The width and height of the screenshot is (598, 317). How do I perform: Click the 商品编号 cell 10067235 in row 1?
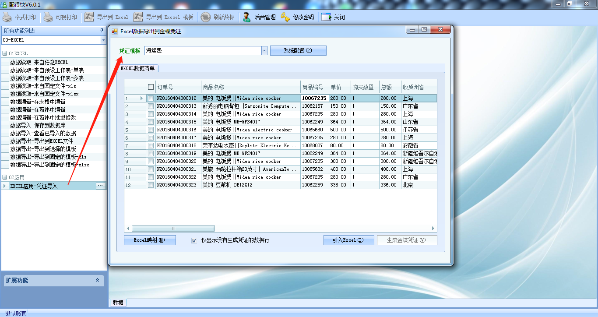click(x=314, y=99)
